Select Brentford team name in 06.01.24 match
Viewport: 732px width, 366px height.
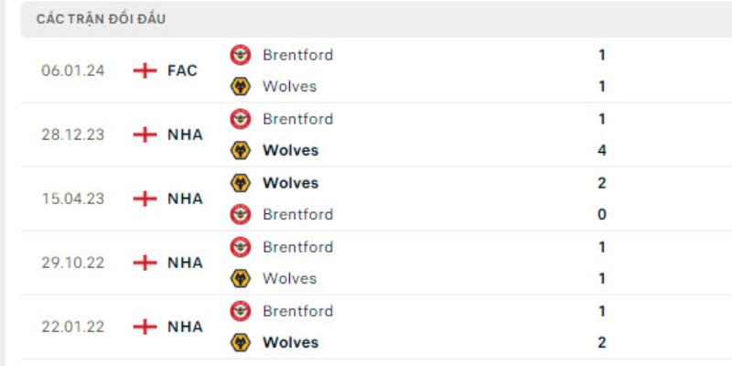pyautogui.click(x=297, y=55)
